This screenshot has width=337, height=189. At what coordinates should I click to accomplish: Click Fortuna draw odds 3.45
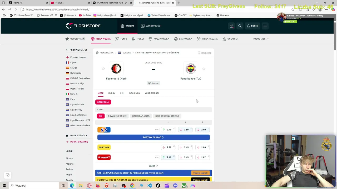point(185,147)
